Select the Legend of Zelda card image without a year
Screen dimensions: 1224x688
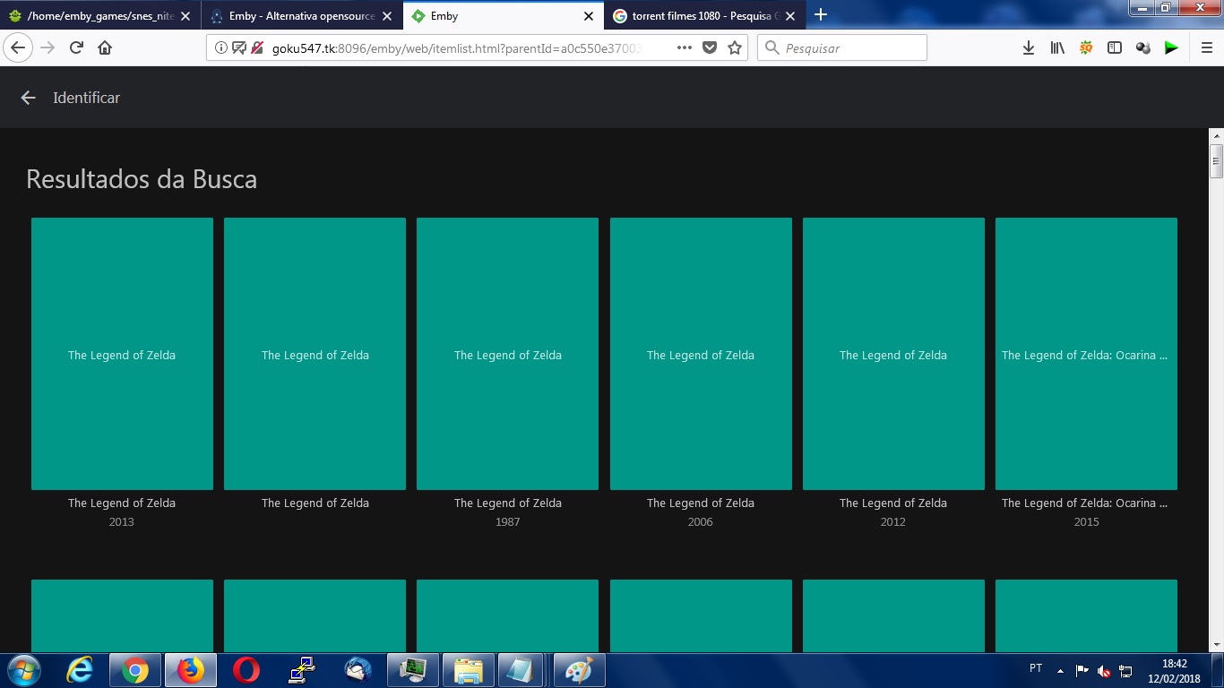(315, 354)
